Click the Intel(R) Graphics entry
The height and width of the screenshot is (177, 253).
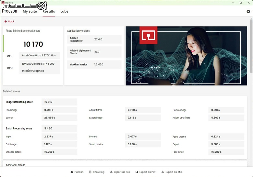[x=33, y=71]
